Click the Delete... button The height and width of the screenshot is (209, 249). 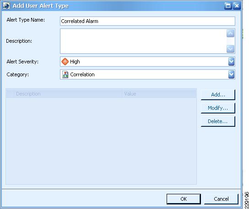tap(218, 121)
